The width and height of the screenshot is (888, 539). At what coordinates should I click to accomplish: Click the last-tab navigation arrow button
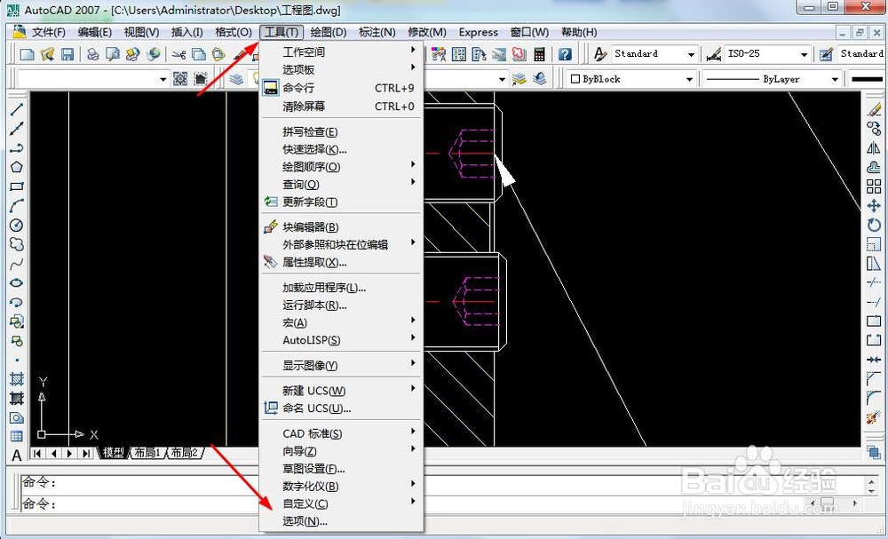pos(86,453)
